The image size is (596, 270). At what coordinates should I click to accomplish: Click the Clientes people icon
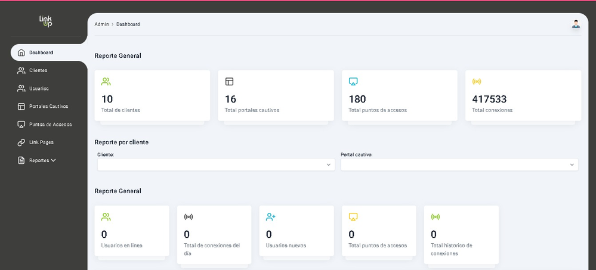pyautogui.click(x=21, y=70)
